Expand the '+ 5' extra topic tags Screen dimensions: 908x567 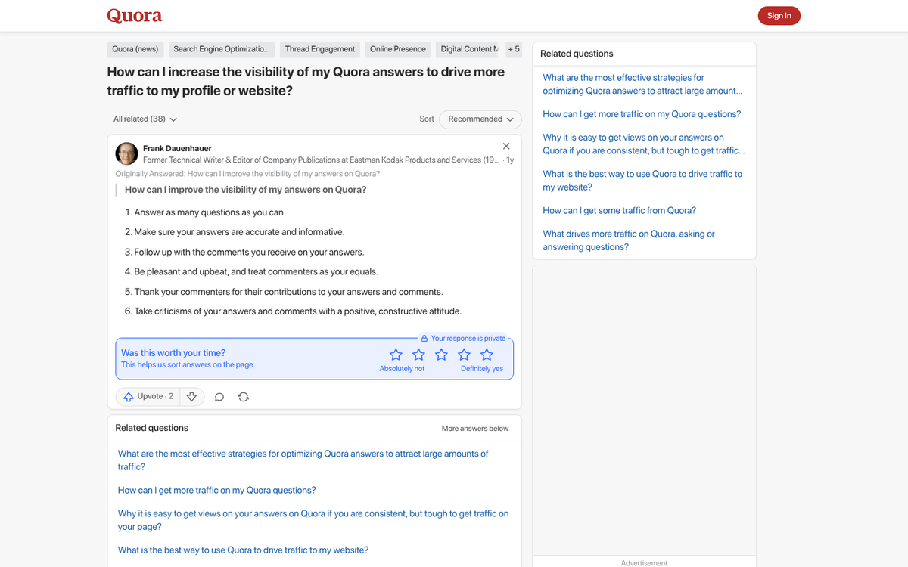point(514,49)
